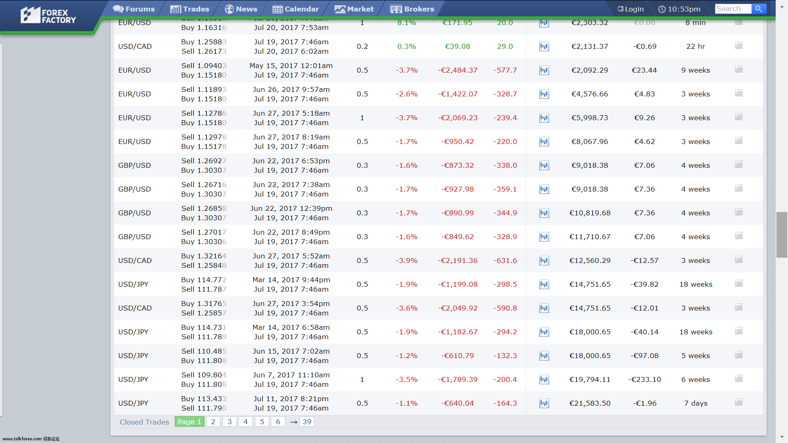Image resolution: width=788 pixels, height=443 pixels.
Task: Select current Page 1 button
Action: pos(190,422)
